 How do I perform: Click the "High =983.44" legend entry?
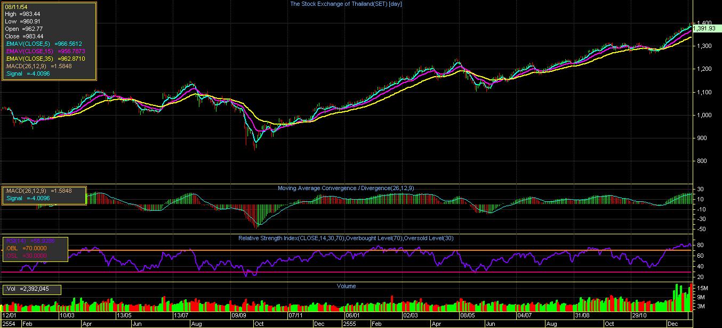pyautogui.click(x=21, y=14)
